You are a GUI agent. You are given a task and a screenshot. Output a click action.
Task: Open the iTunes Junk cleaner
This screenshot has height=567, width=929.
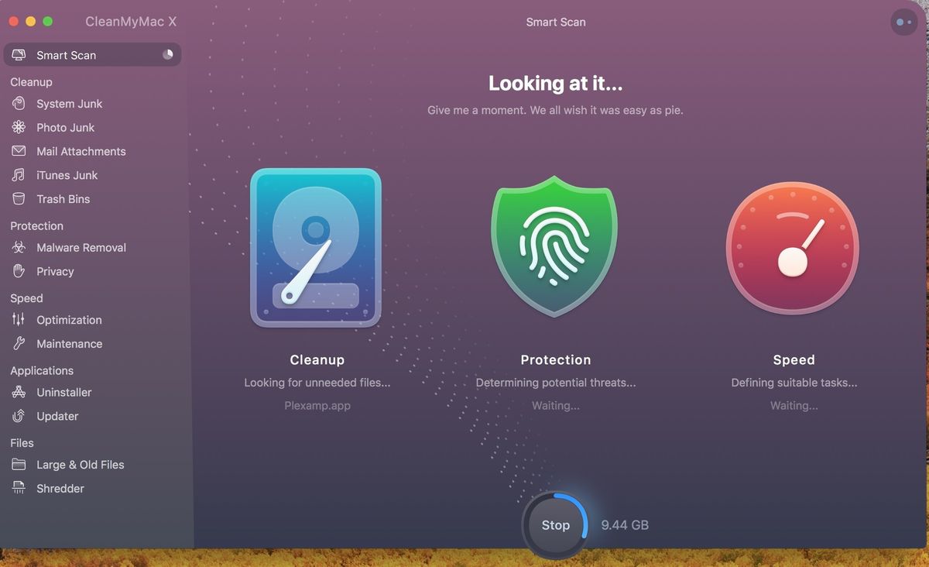[x=20, y=175]
